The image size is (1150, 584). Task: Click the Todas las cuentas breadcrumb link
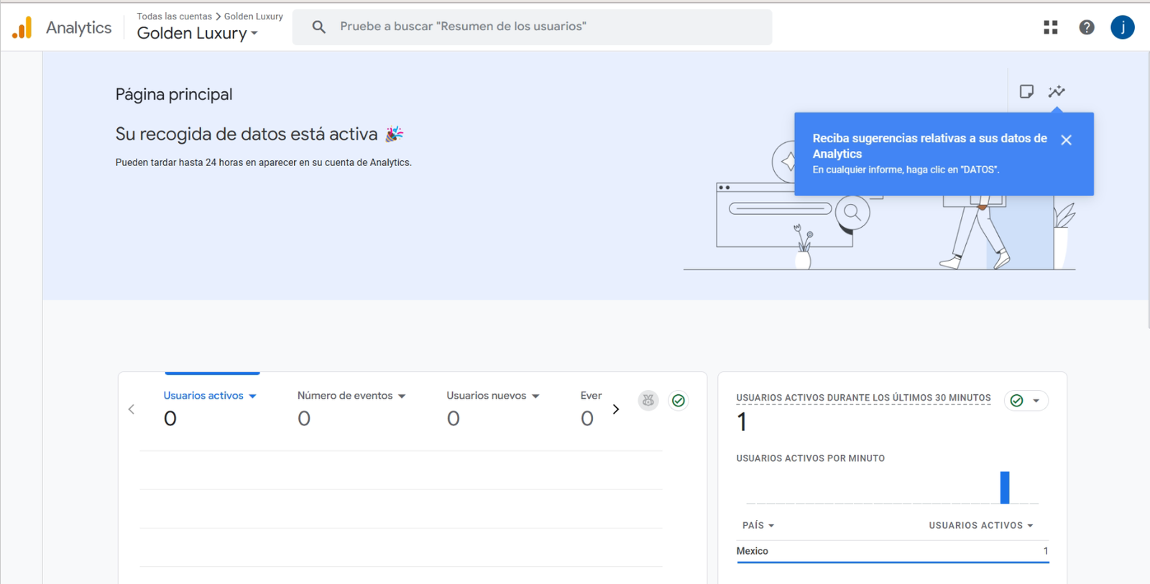[x=174, y=16]
